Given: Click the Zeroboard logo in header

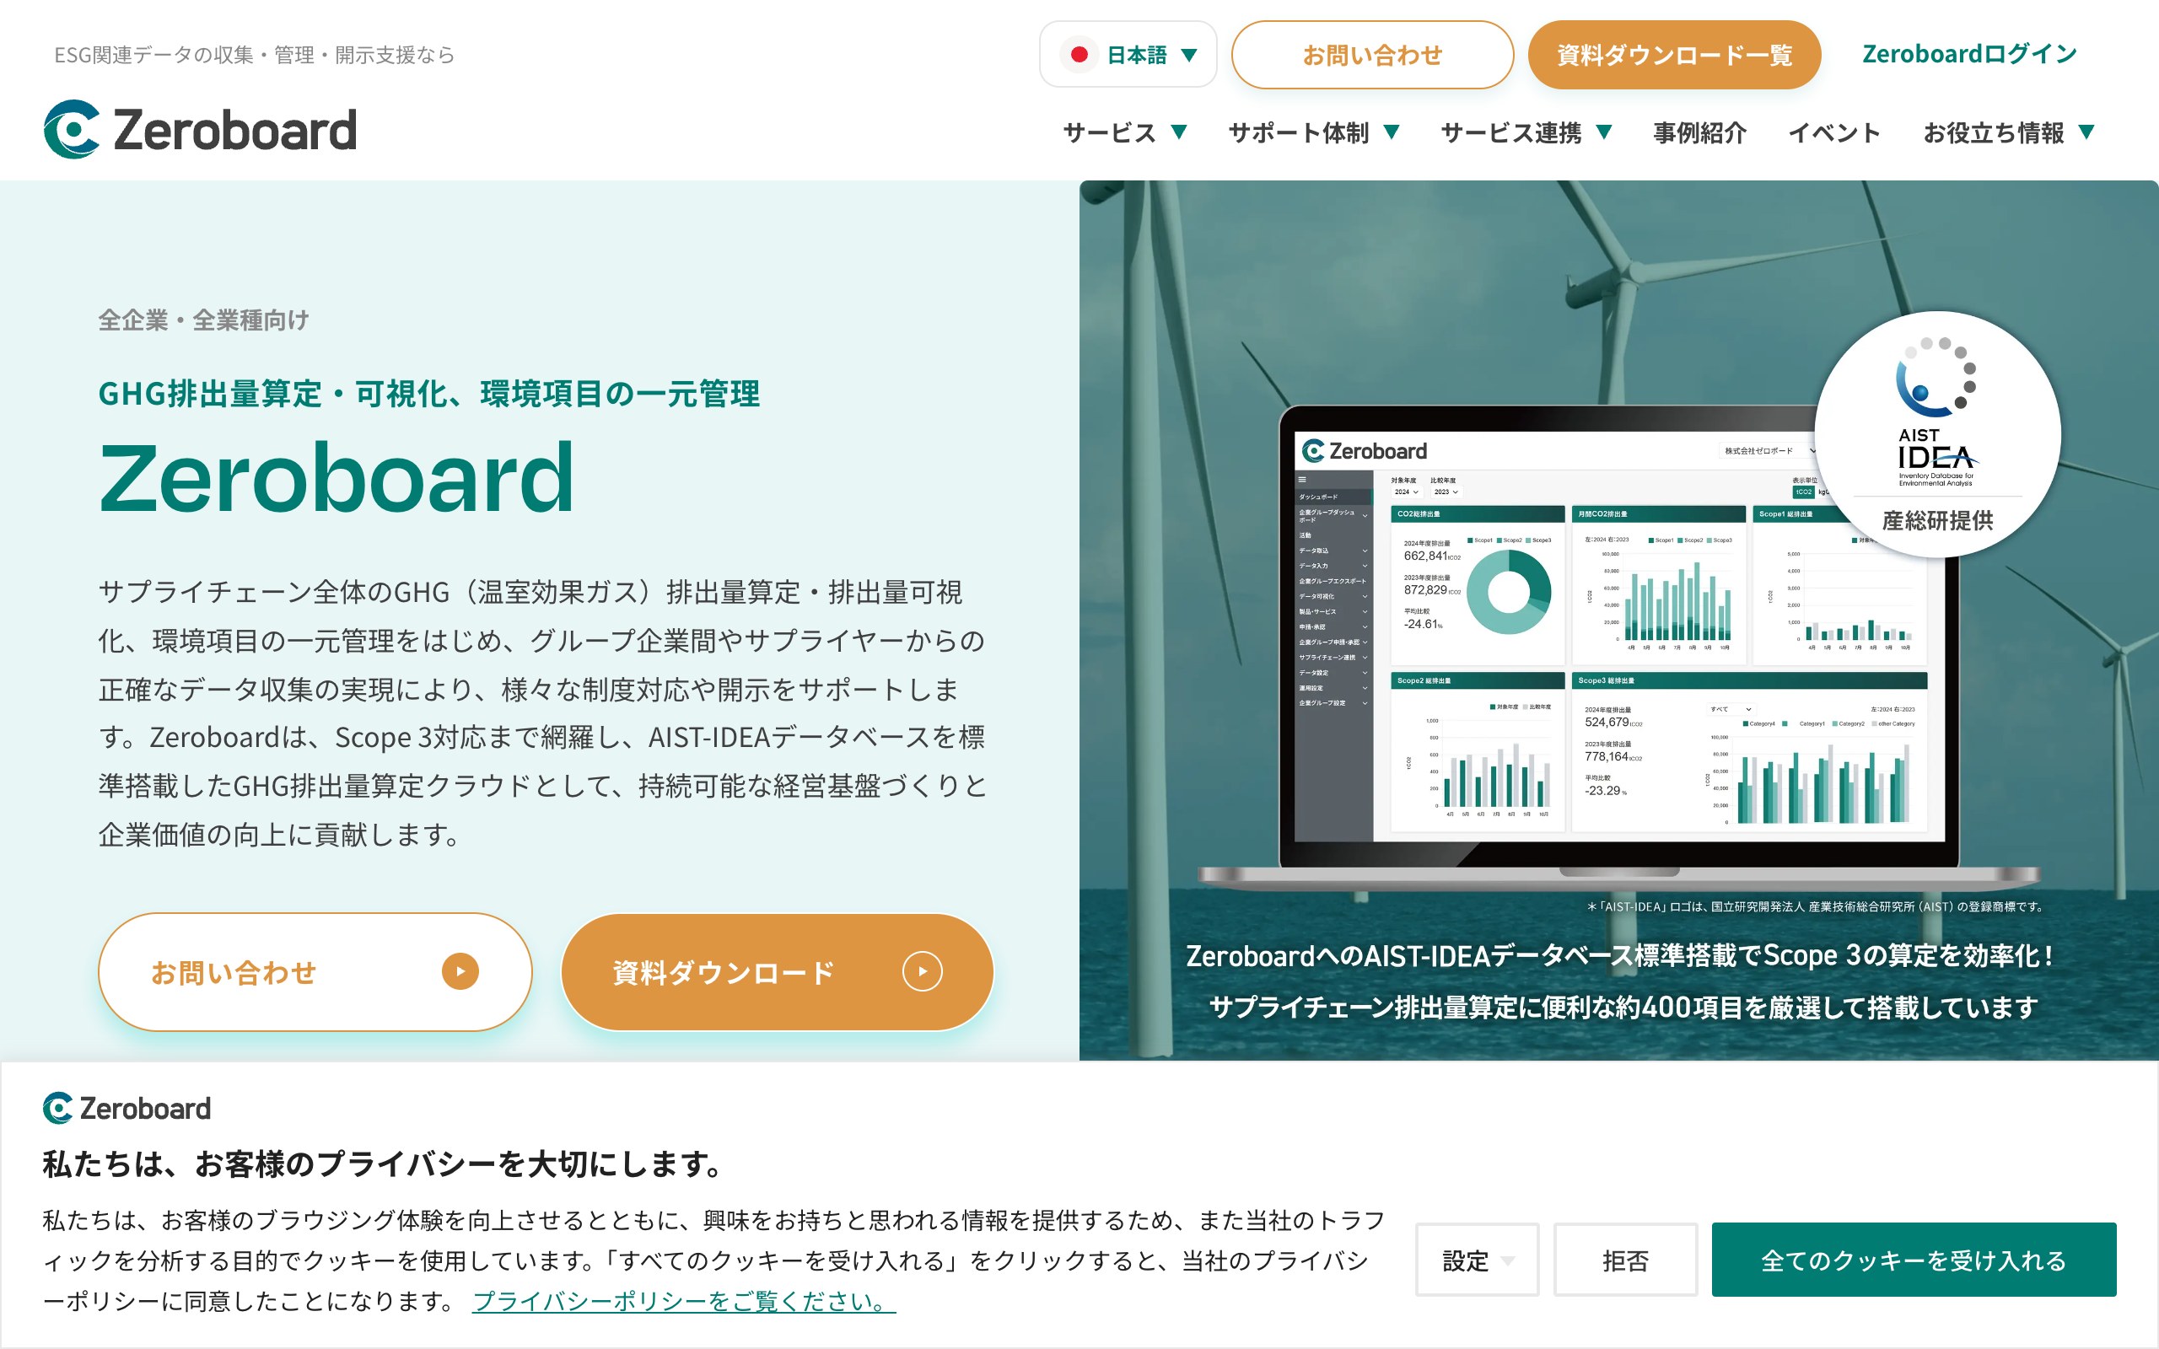Looking at the screenshot, I should point(201,129).
